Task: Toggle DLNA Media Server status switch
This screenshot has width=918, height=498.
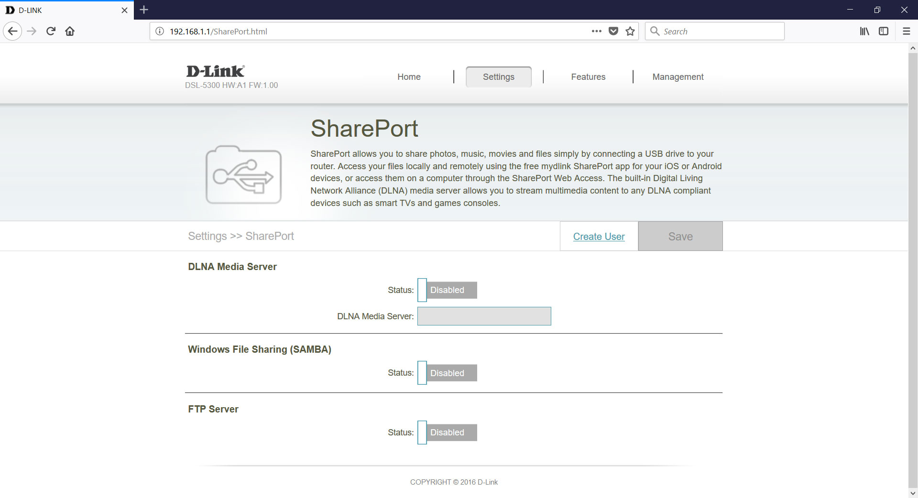Action: tap(447, 290)
